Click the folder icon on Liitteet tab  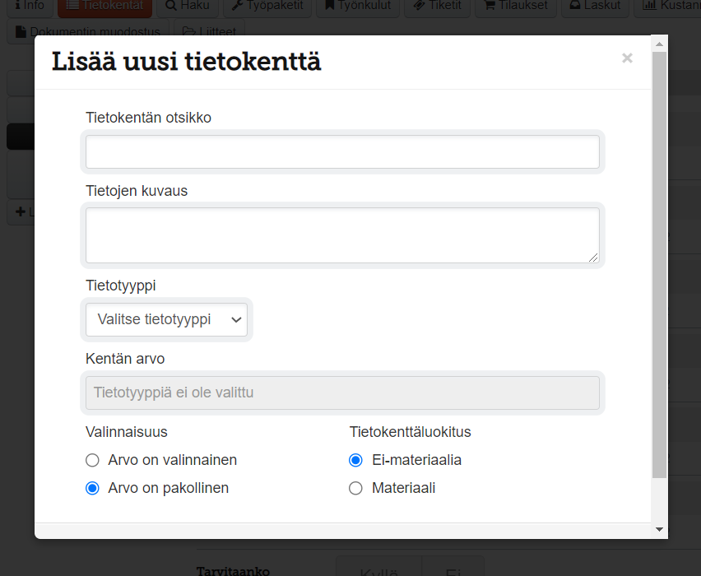coord(189,31)
